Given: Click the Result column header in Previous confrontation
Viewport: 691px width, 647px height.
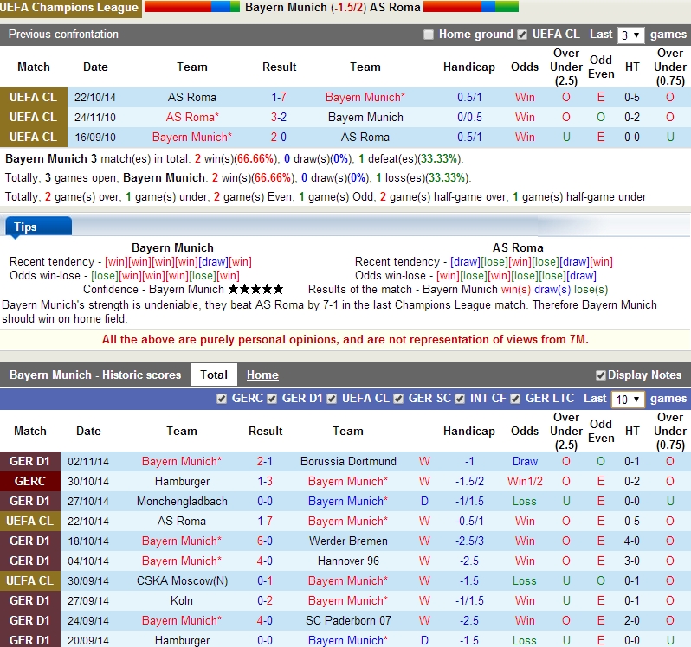Looking at the screenshot, I should point(279,67).
